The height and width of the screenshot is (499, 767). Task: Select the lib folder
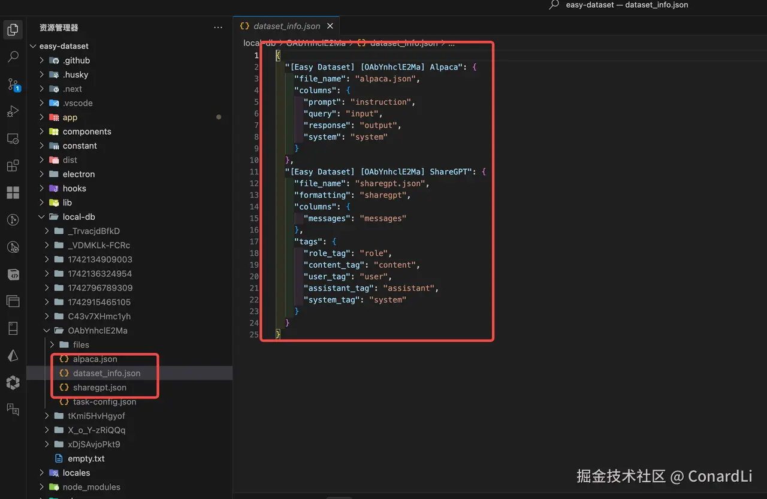pyautogui.click(x=67, y=202)
